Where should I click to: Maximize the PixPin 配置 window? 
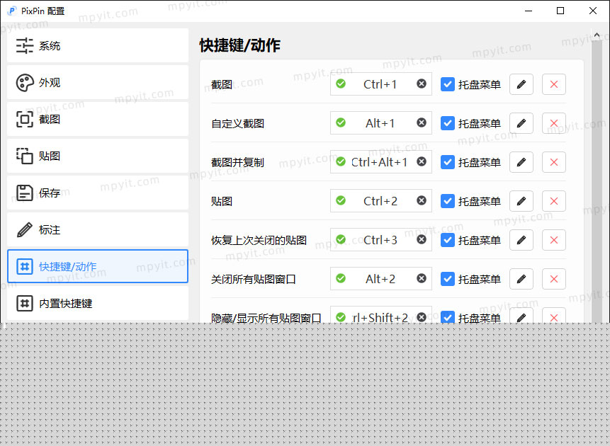coord(560,11)
